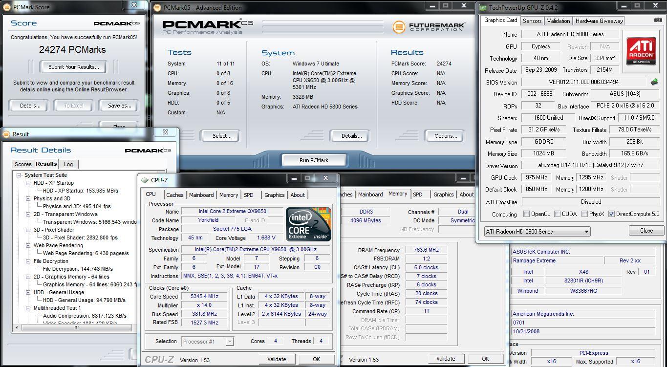This screenshot has width=667, height=367.
Task: Collapse the 2D - Transparent Windows node
Action: point(28,214)
